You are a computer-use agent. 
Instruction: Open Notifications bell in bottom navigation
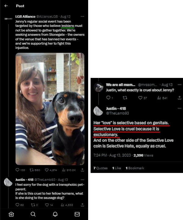pyautogui.click(x=55, y=214)
